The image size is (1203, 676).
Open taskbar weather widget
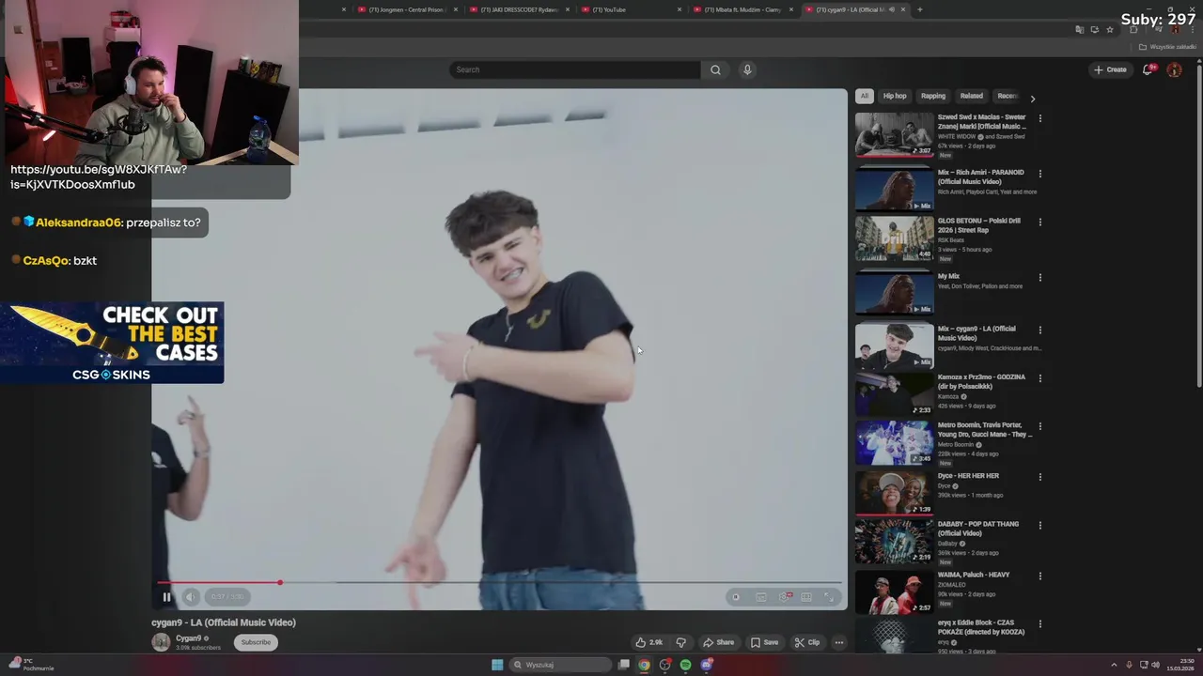(31, 665)
